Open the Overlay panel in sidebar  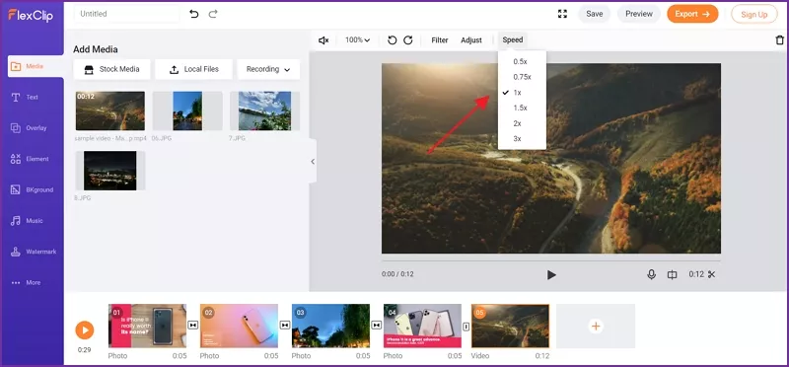click(29, 128)
